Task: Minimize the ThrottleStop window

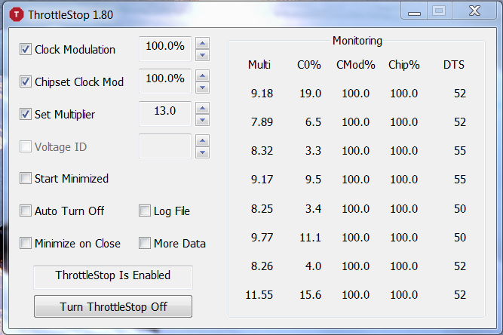Action: point(414,11)
